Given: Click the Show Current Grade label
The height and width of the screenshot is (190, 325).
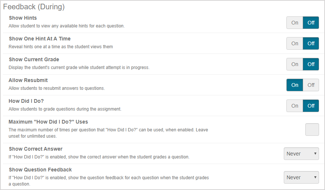Looking at the screenshot, I should click(x=34, y=59).
